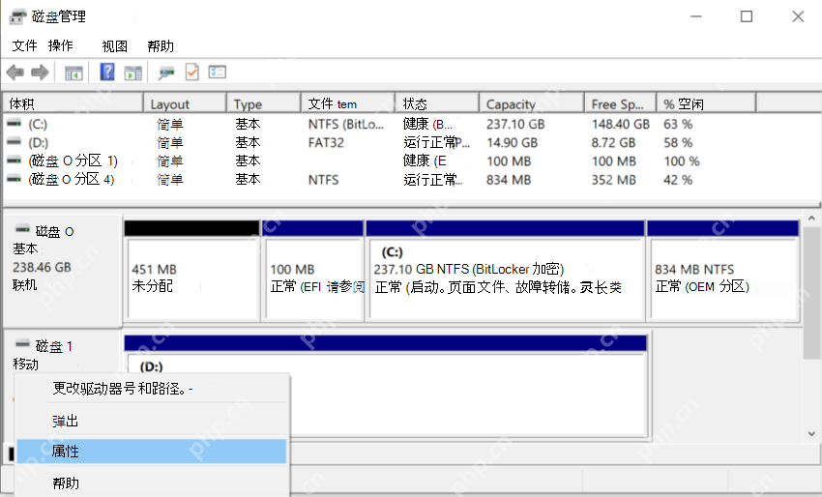Click the 63 % free value
The height and width of the screenshot is (497, 822).
click(678, 124)
